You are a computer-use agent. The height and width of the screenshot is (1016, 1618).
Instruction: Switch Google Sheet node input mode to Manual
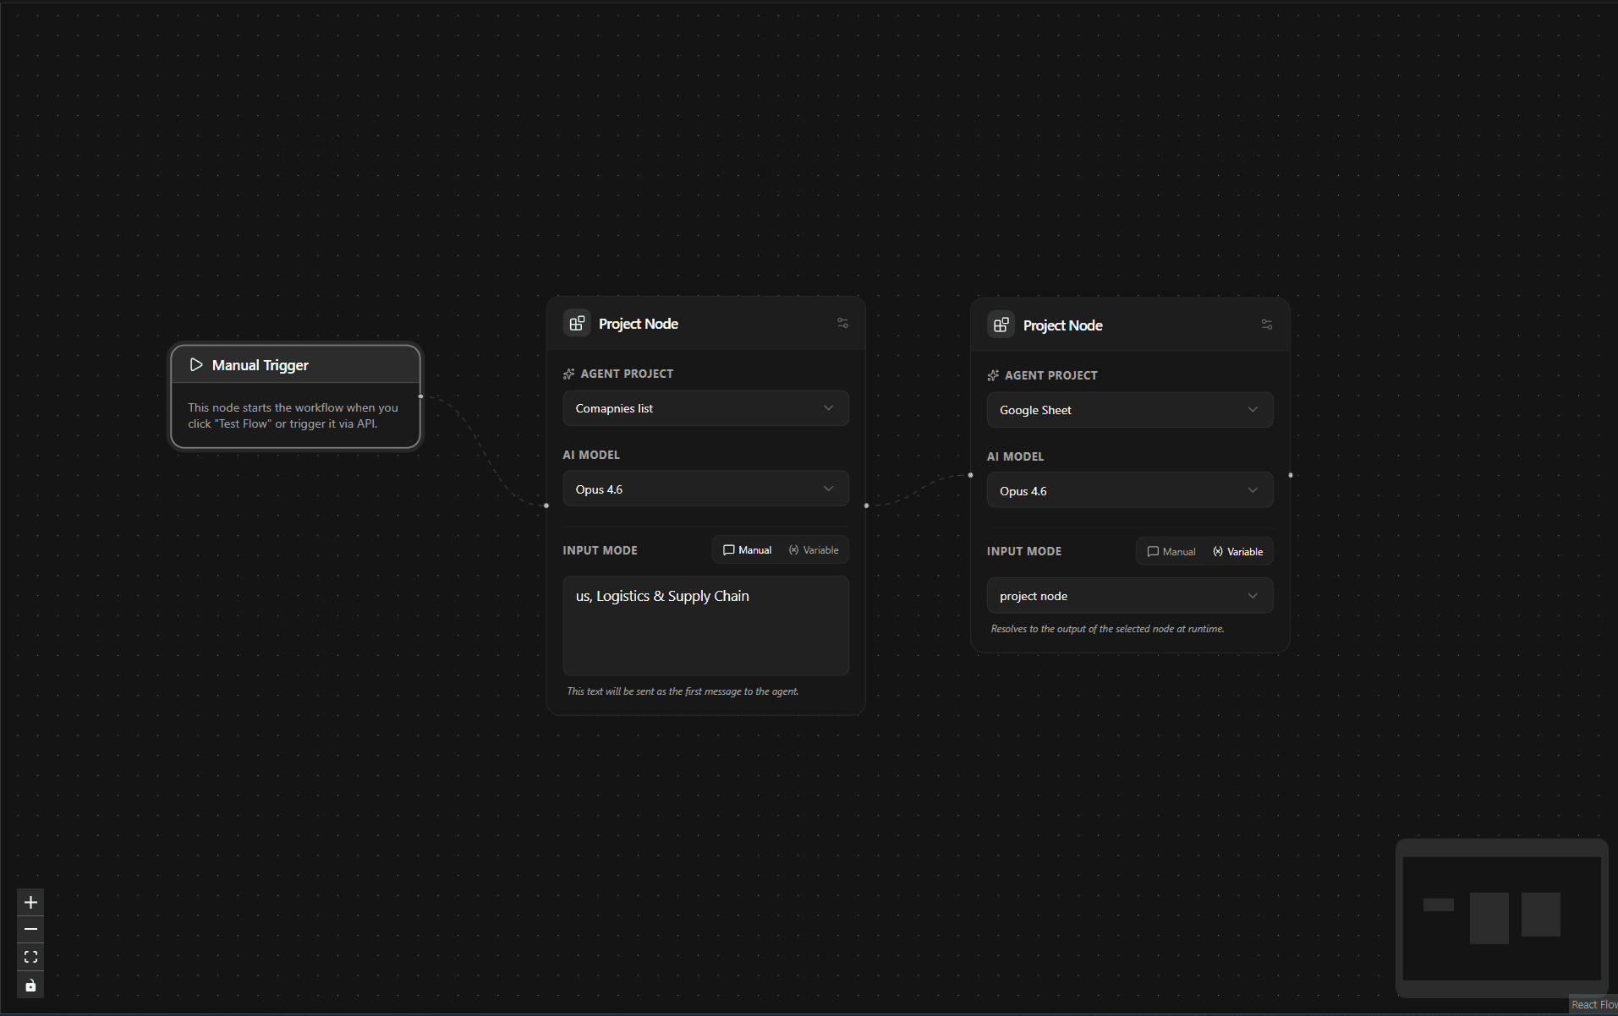(x=1170, y=551)
